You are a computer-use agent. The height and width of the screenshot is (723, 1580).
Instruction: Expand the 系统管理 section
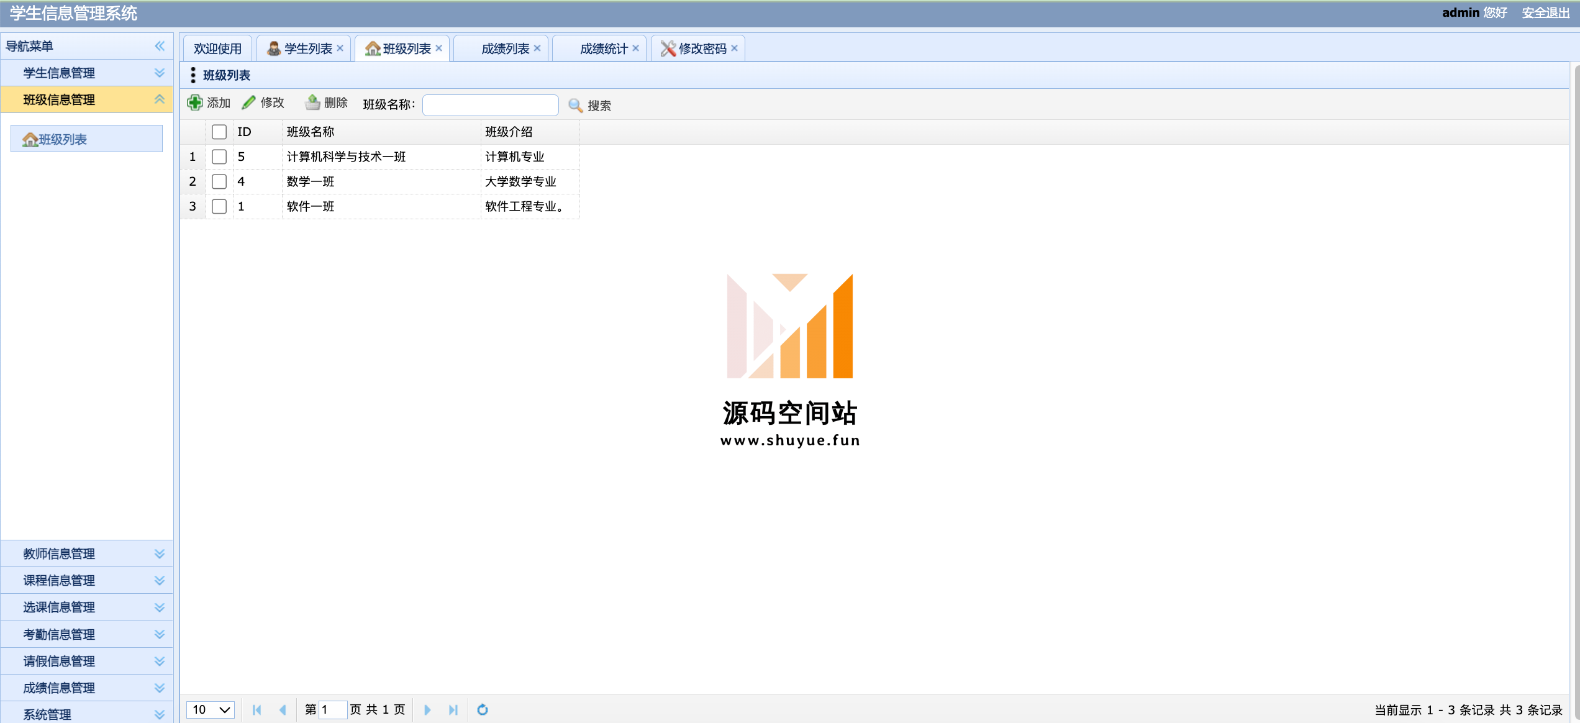(x=160, y=714)
